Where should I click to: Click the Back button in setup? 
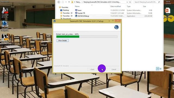tap(92, 69)
